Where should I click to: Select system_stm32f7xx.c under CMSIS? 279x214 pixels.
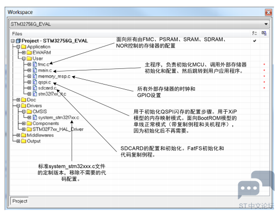coord(59,117)
